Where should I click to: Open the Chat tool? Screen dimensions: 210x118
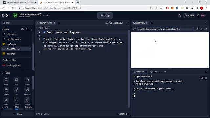[16, 81]
